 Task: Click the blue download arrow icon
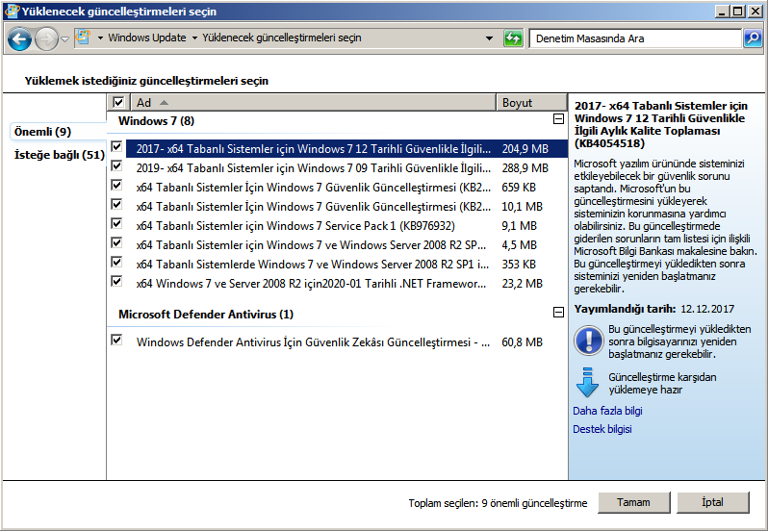(x=587, y=382)
